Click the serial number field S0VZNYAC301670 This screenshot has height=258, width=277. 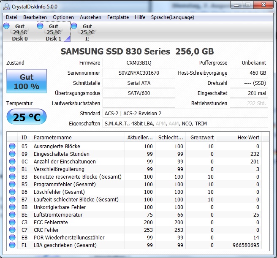(x=139, y=73)
